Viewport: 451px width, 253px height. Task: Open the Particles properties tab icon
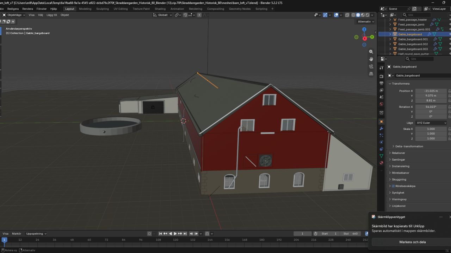point(381,135)
